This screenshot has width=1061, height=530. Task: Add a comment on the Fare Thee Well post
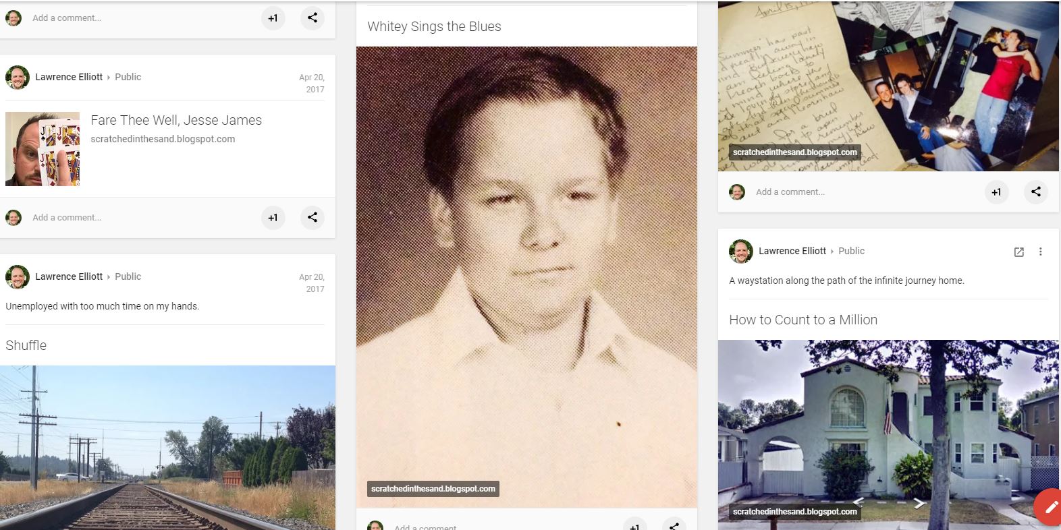click(x=67, y=217)
